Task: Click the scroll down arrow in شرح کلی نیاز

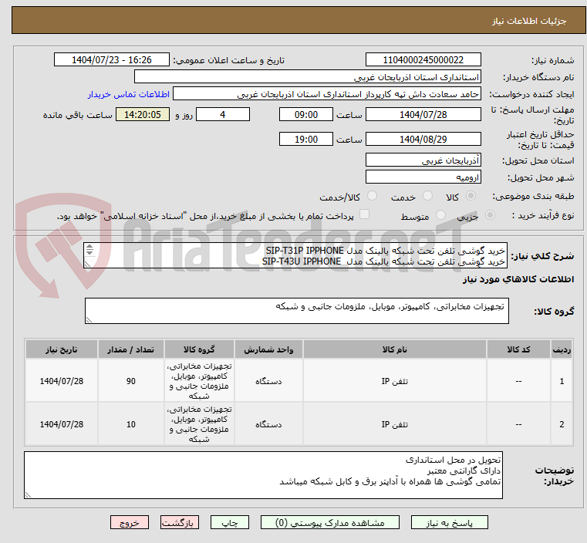Action: coord(89,252)
